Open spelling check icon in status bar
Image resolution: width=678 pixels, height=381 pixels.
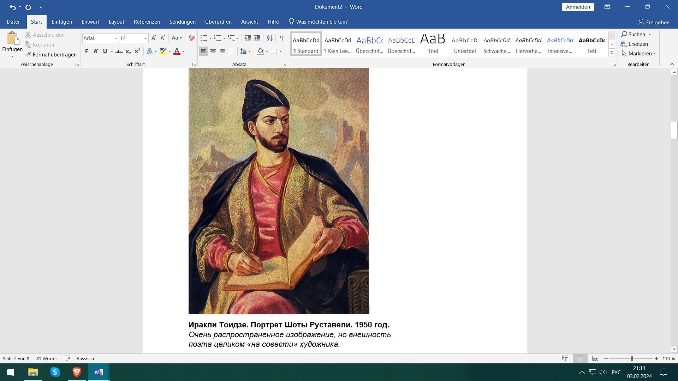click(67, 358)
